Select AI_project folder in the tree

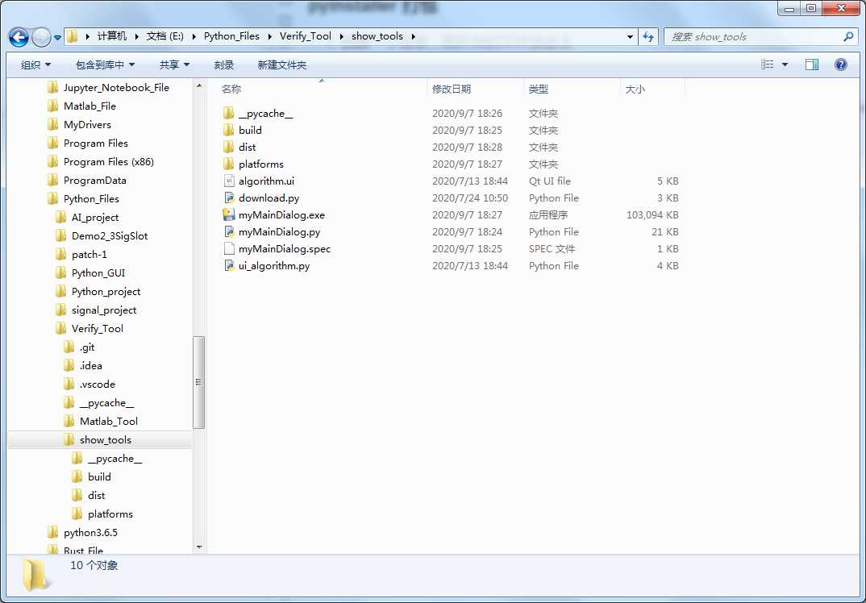coord(95,218)
